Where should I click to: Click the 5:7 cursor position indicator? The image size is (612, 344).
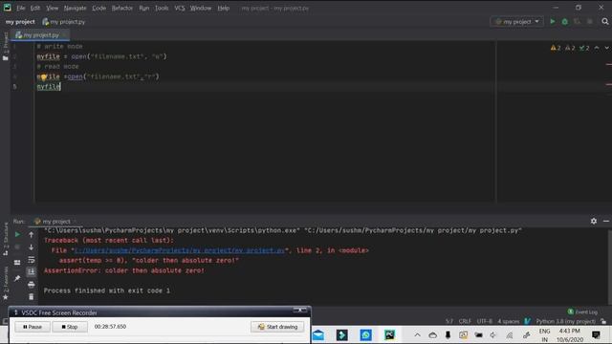(449, 321)
